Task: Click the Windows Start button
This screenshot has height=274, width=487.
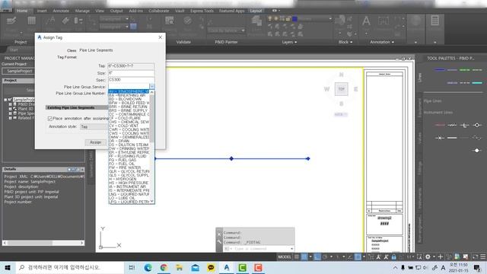Action: point(8,267)
